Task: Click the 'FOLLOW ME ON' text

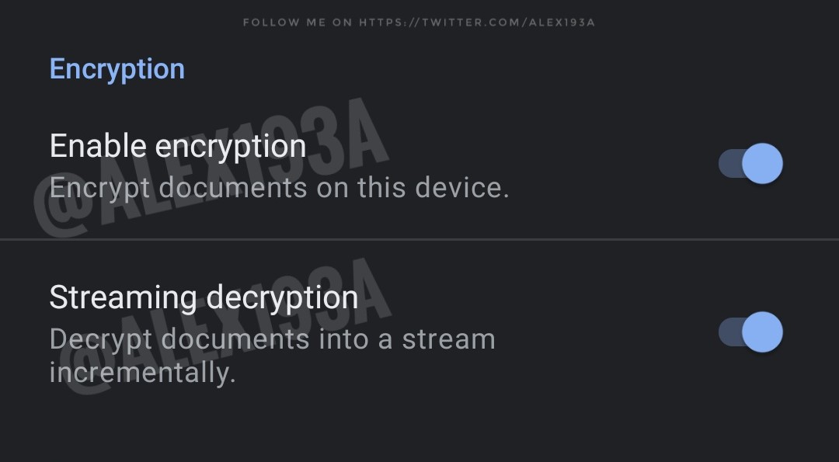Action: click(x=298, y=23)
